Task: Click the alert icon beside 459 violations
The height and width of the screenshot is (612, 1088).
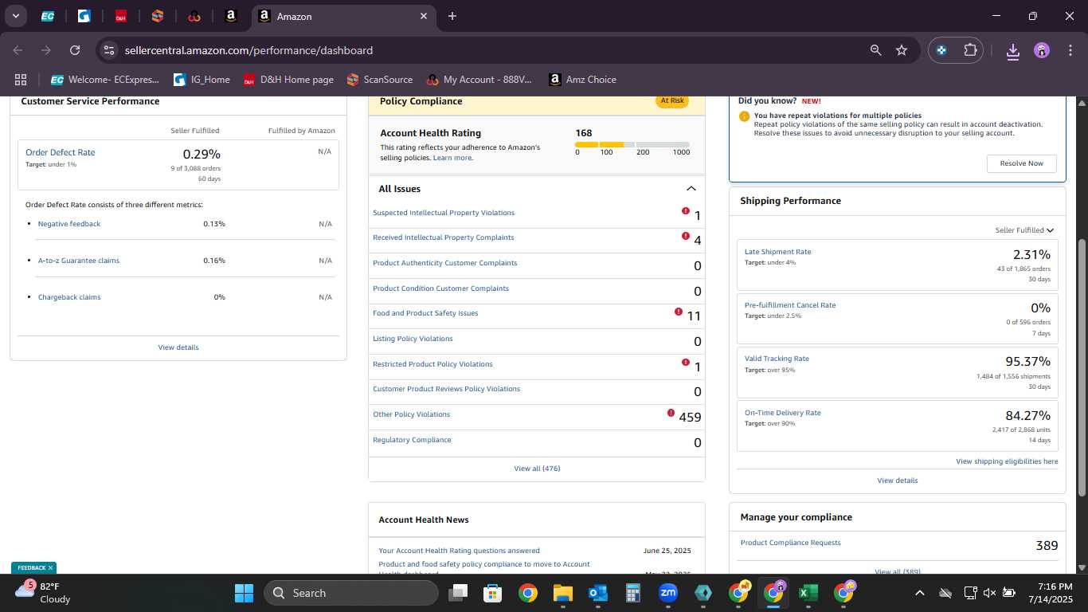Action: [x=671, y=413]
